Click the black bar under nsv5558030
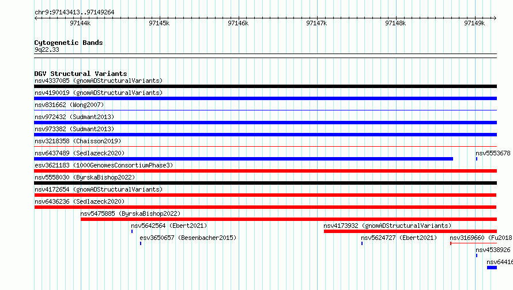This screenshot has height=290, width=513. tap(265, 183)
